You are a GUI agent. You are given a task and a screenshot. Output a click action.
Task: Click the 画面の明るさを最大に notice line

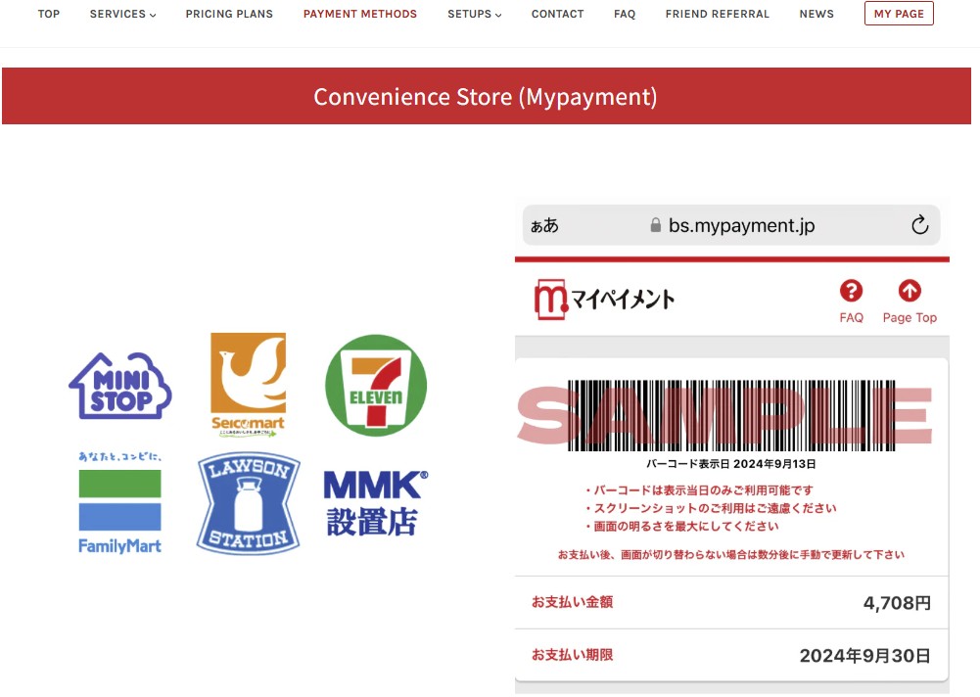point(681,527)
